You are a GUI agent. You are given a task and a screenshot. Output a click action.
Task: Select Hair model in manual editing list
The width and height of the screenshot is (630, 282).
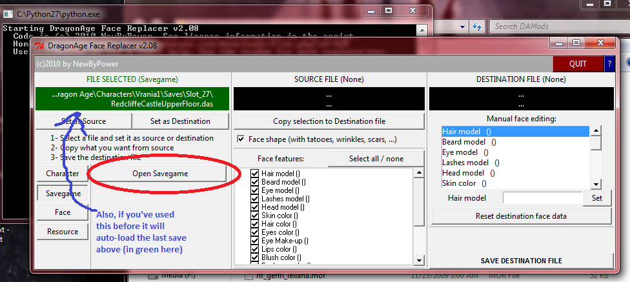[515, 132]
